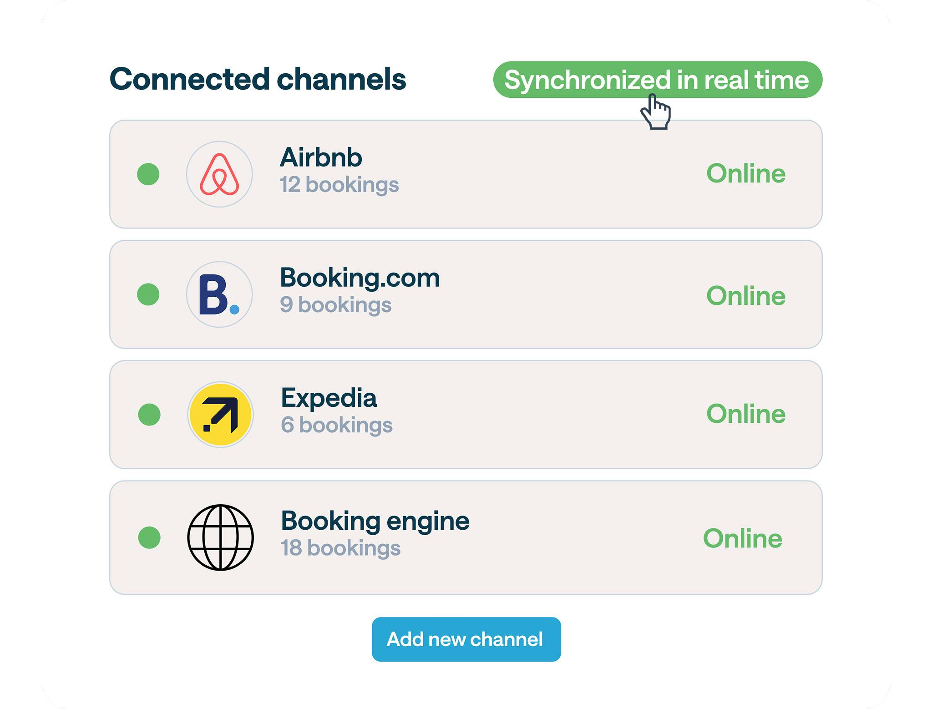This screenshot has width=932, height=709.
Task: Click the green status dot beside Expedia
Action: (149, 415)
